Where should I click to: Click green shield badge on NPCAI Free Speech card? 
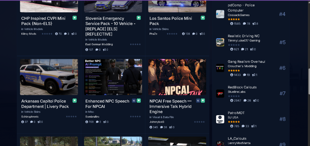pyautogui.click(x=203, y=101)
